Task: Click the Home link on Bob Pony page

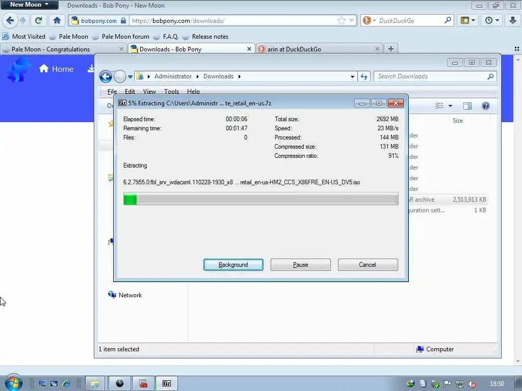Action: pos(56,69)
